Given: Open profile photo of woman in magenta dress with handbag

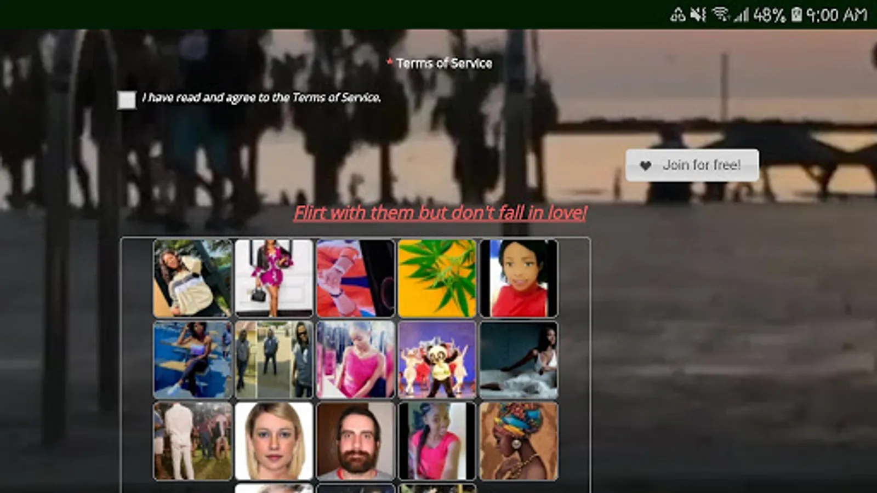Looking at the screenshot, I should (274, 278).
